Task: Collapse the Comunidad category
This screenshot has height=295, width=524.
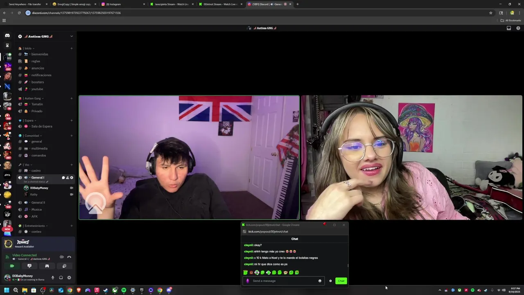Action: pos(30,136)
